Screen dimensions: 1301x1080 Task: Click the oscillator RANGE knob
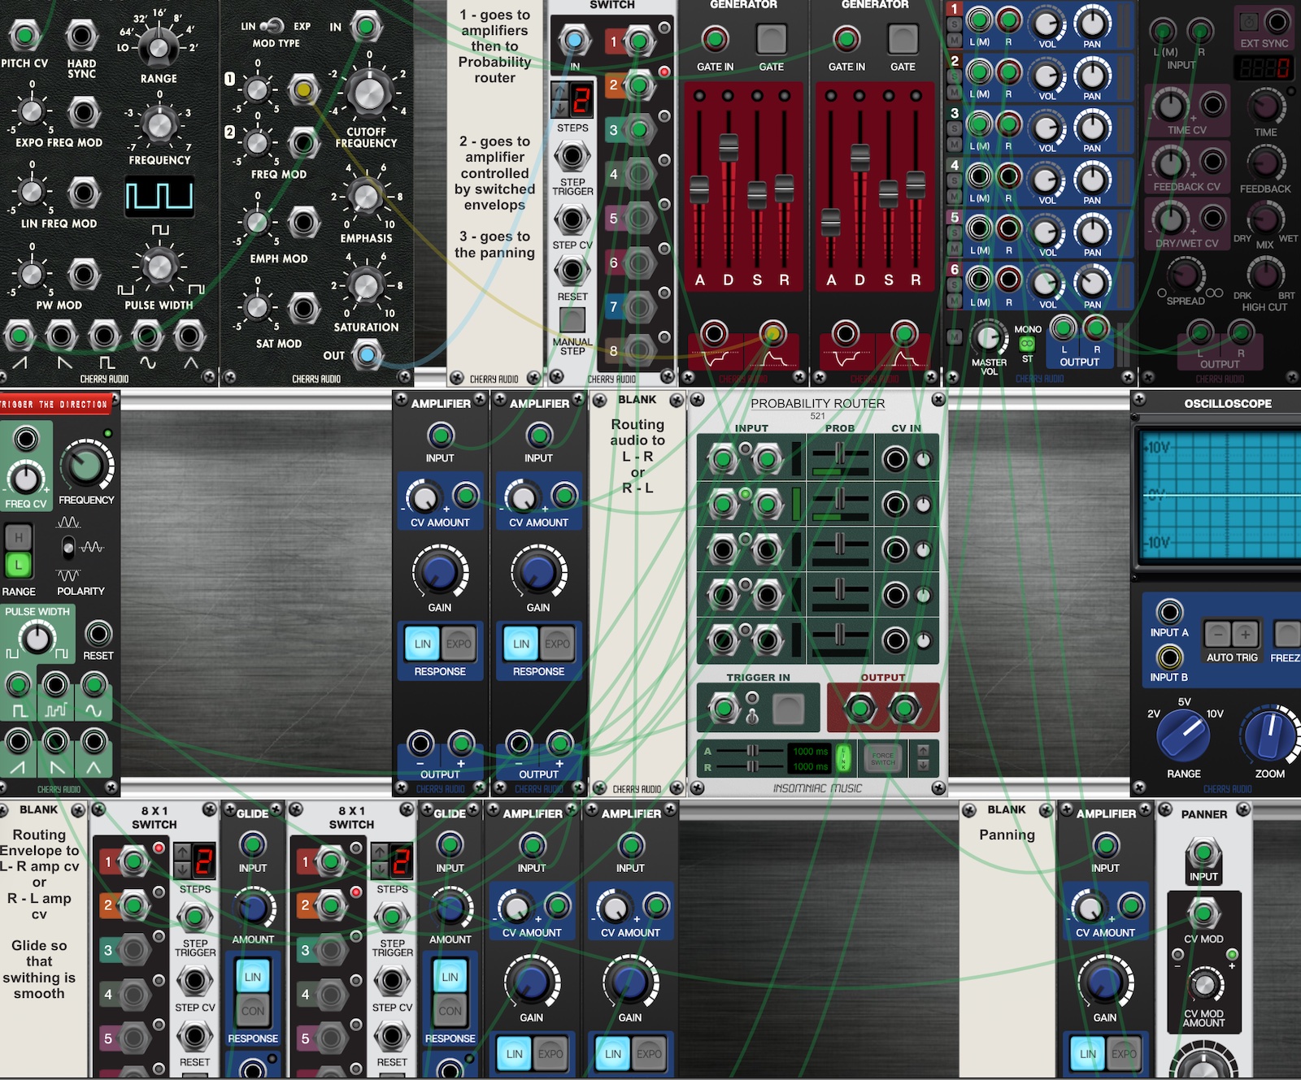click(159, 47)
